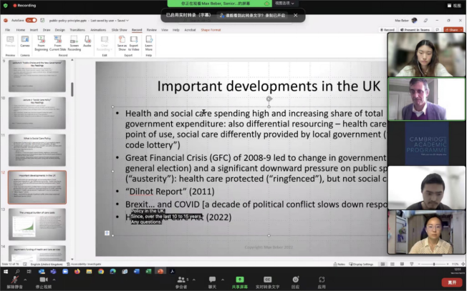Open the Transitions ribbon tab

[x=79, y=30]
